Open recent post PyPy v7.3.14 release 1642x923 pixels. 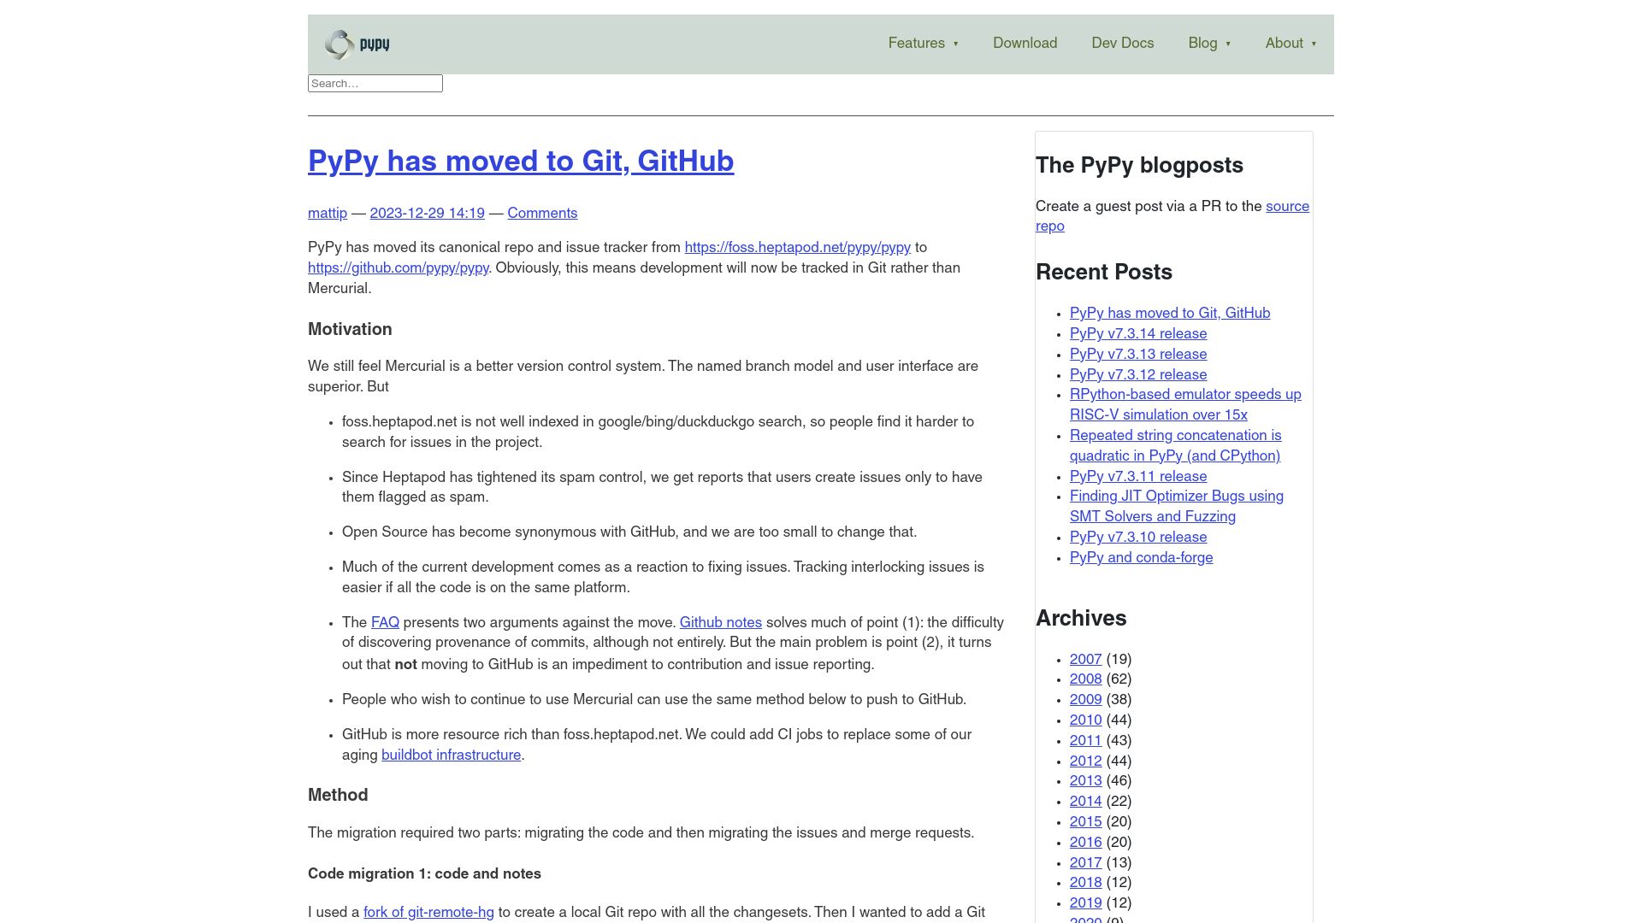tap(1138, 334)
